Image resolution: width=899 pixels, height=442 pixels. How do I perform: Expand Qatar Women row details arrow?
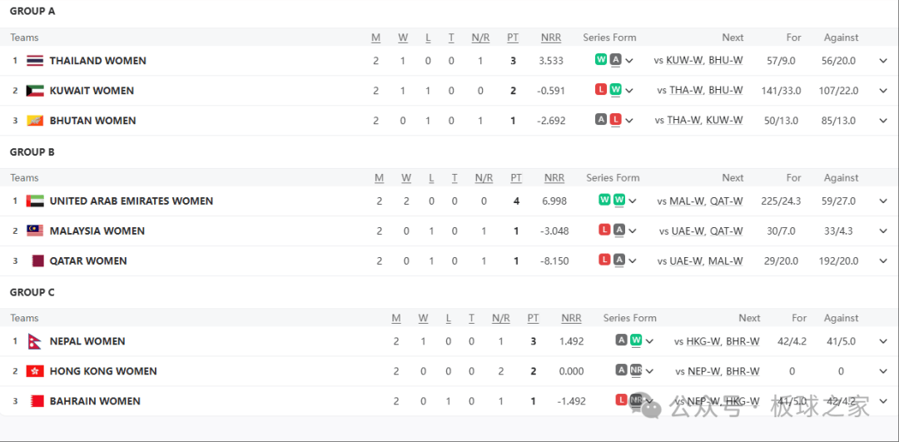point(883,261)
